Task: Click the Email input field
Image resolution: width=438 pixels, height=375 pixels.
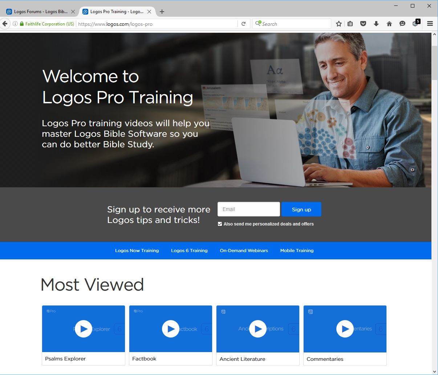Action: 249,210
